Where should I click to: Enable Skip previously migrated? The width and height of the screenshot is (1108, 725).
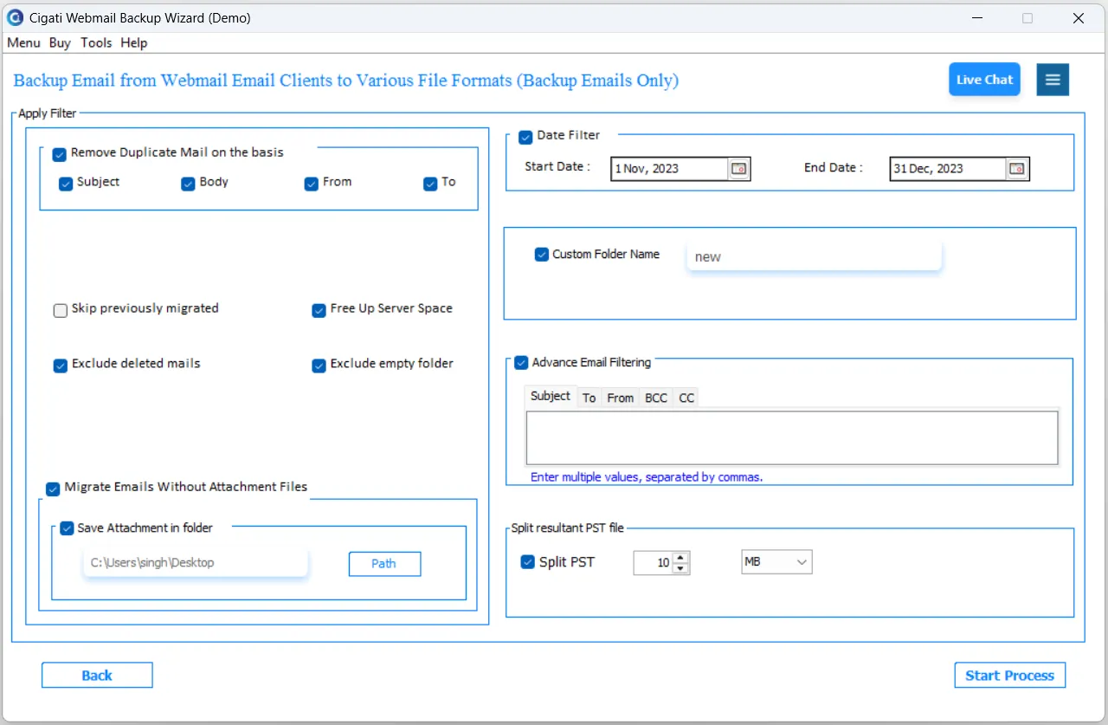click(61, 310)
